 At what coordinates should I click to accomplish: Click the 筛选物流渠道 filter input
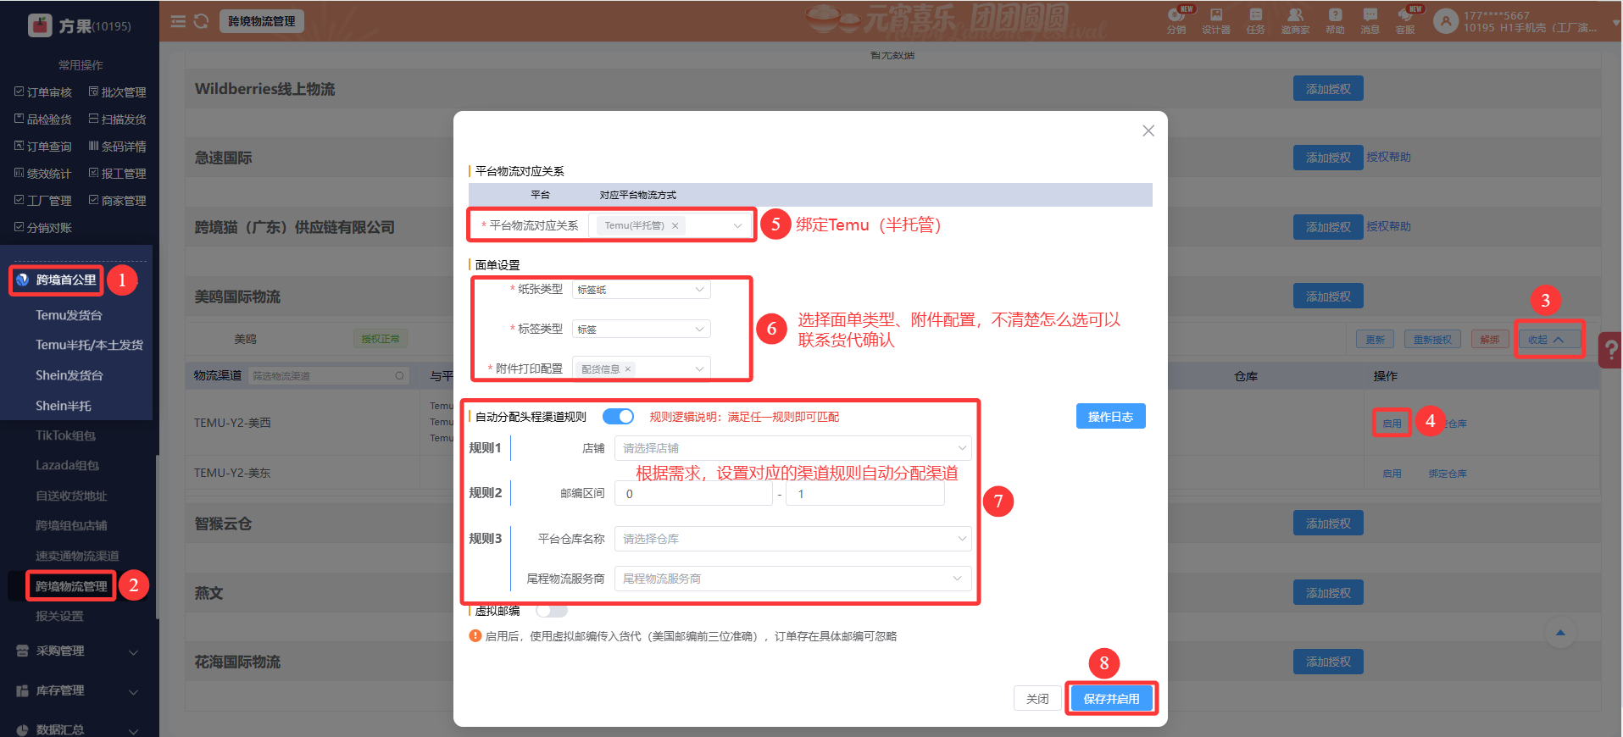[329, 375]
